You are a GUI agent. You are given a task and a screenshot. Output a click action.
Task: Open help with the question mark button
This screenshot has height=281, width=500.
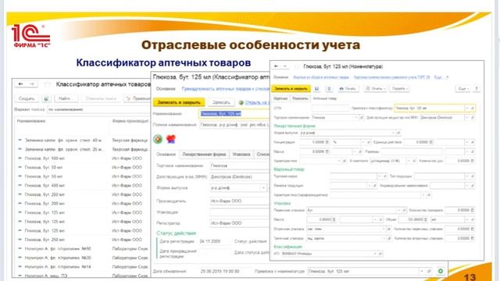pyautogui.click(x=477, y=88)
